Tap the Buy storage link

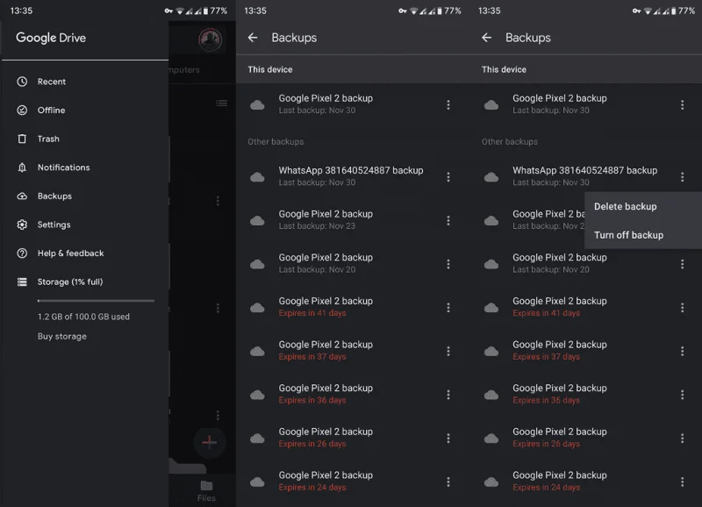[62, 336]
